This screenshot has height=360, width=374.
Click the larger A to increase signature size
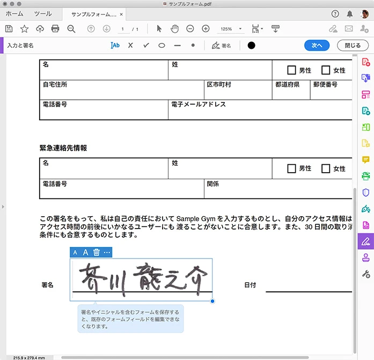pos(85,252)
